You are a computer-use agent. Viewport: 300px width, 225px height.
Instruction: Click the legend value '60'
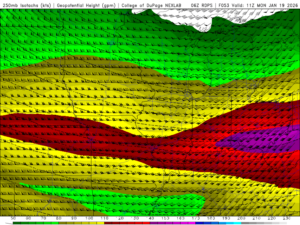coord(28,218)
